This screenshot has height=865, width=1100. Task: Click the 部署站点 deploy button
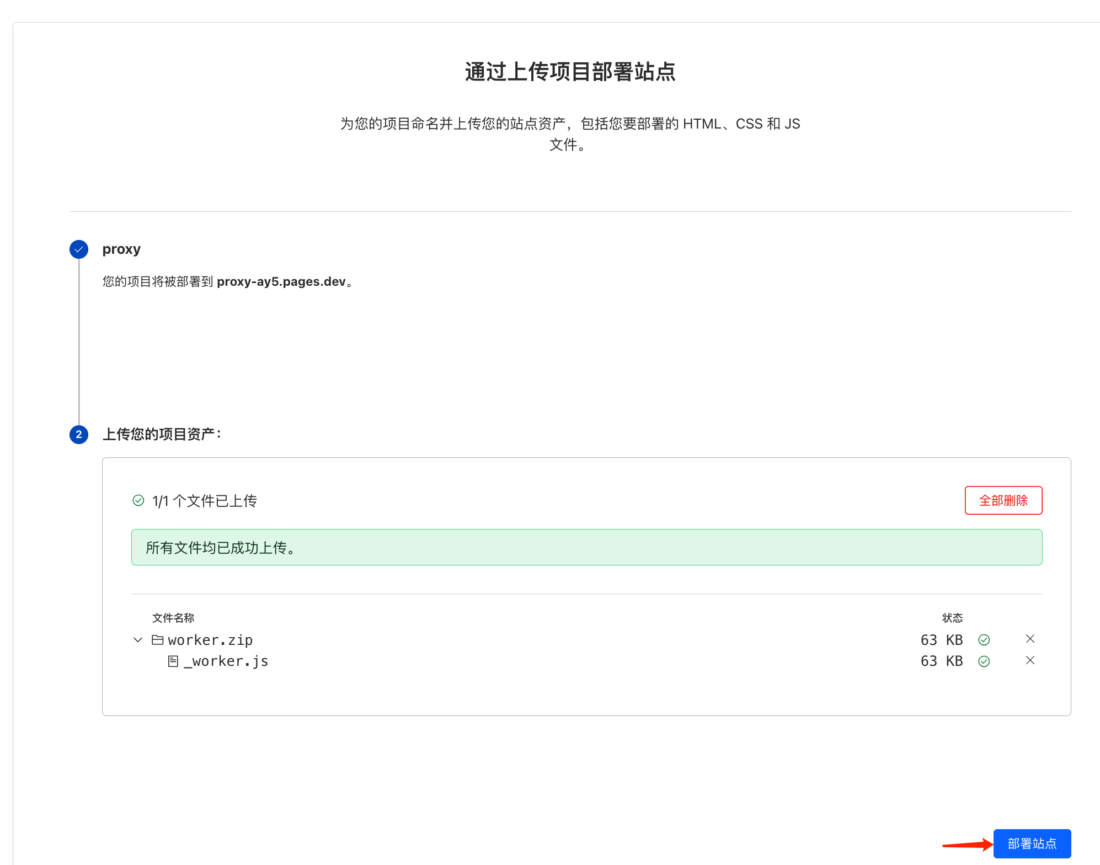coord(1032,843)
